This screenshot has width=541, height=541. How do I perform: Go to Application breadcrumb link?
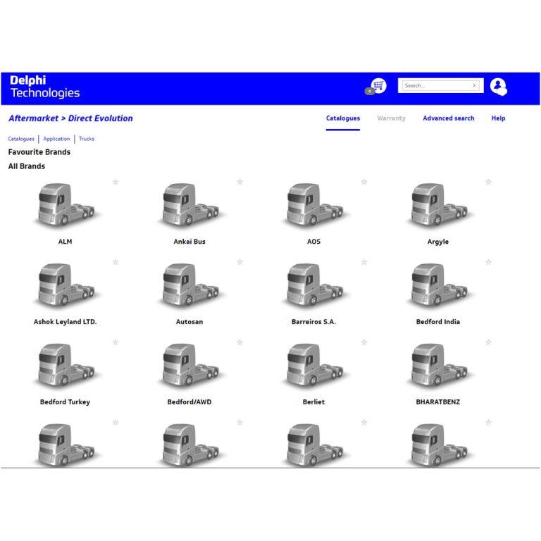tap(56, 139)
